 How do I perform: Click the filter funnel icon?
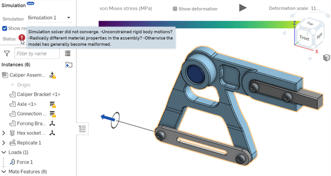coord(7,54)
